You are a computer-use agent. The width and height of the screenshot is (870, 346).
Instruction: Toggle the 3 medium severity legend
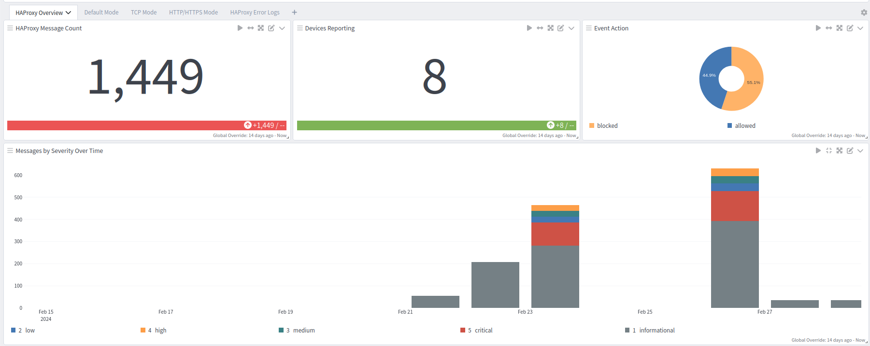tap(297, 330)
